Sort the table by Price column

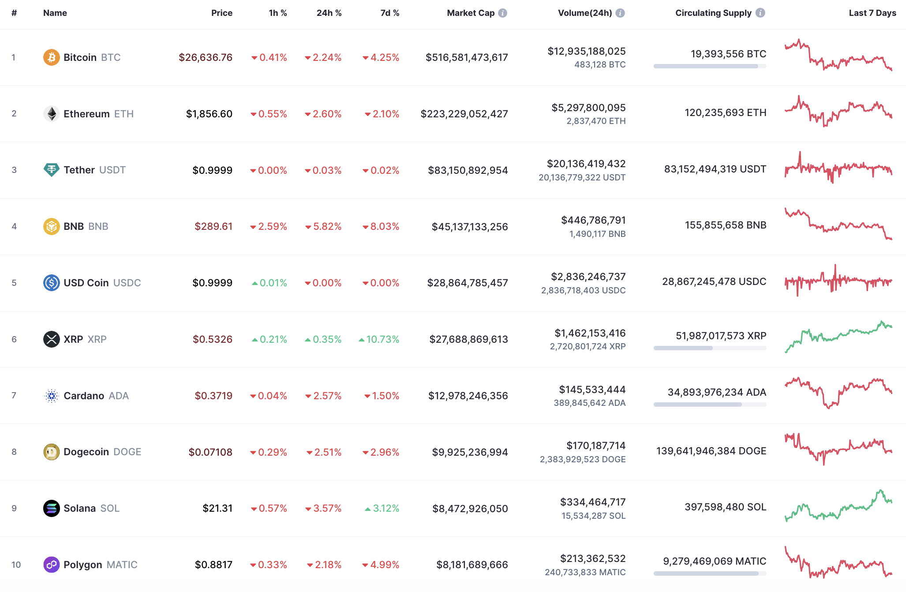(x=222, y=13)
